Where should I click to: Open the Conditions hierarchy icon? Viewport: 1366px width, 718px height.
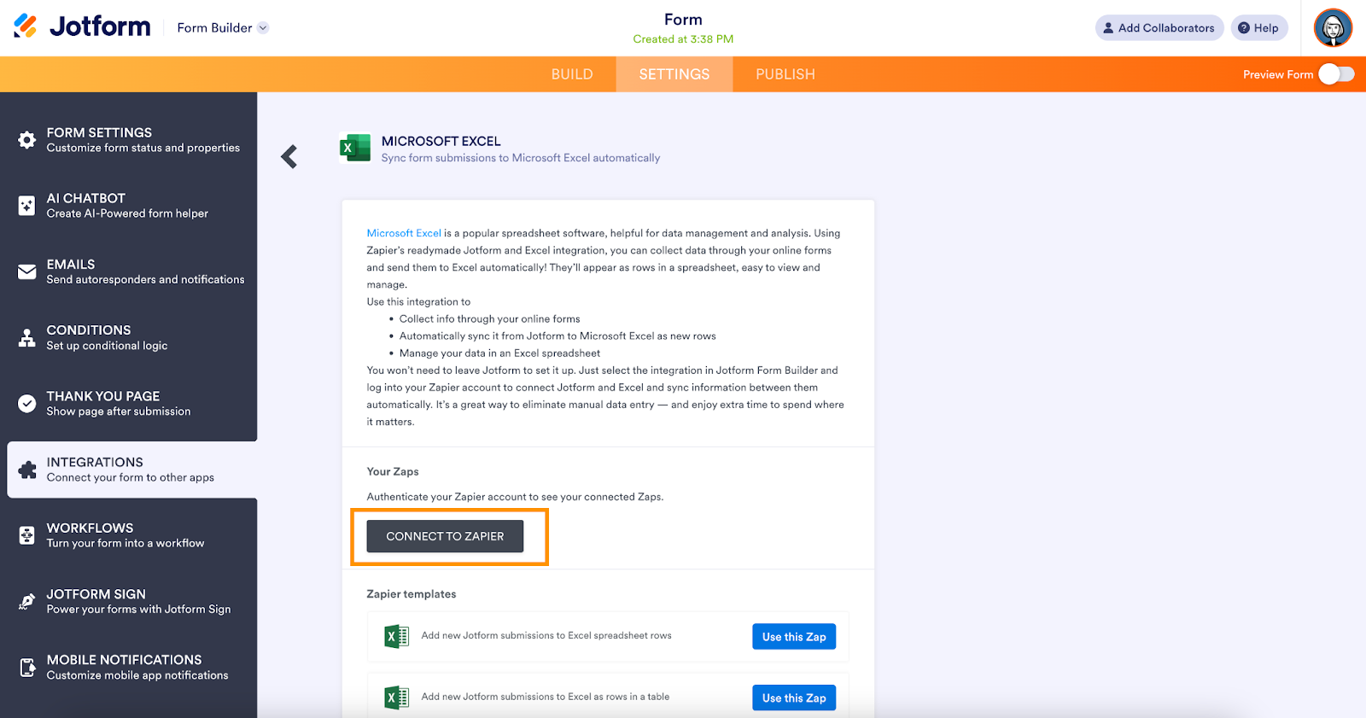coord(27,338)
